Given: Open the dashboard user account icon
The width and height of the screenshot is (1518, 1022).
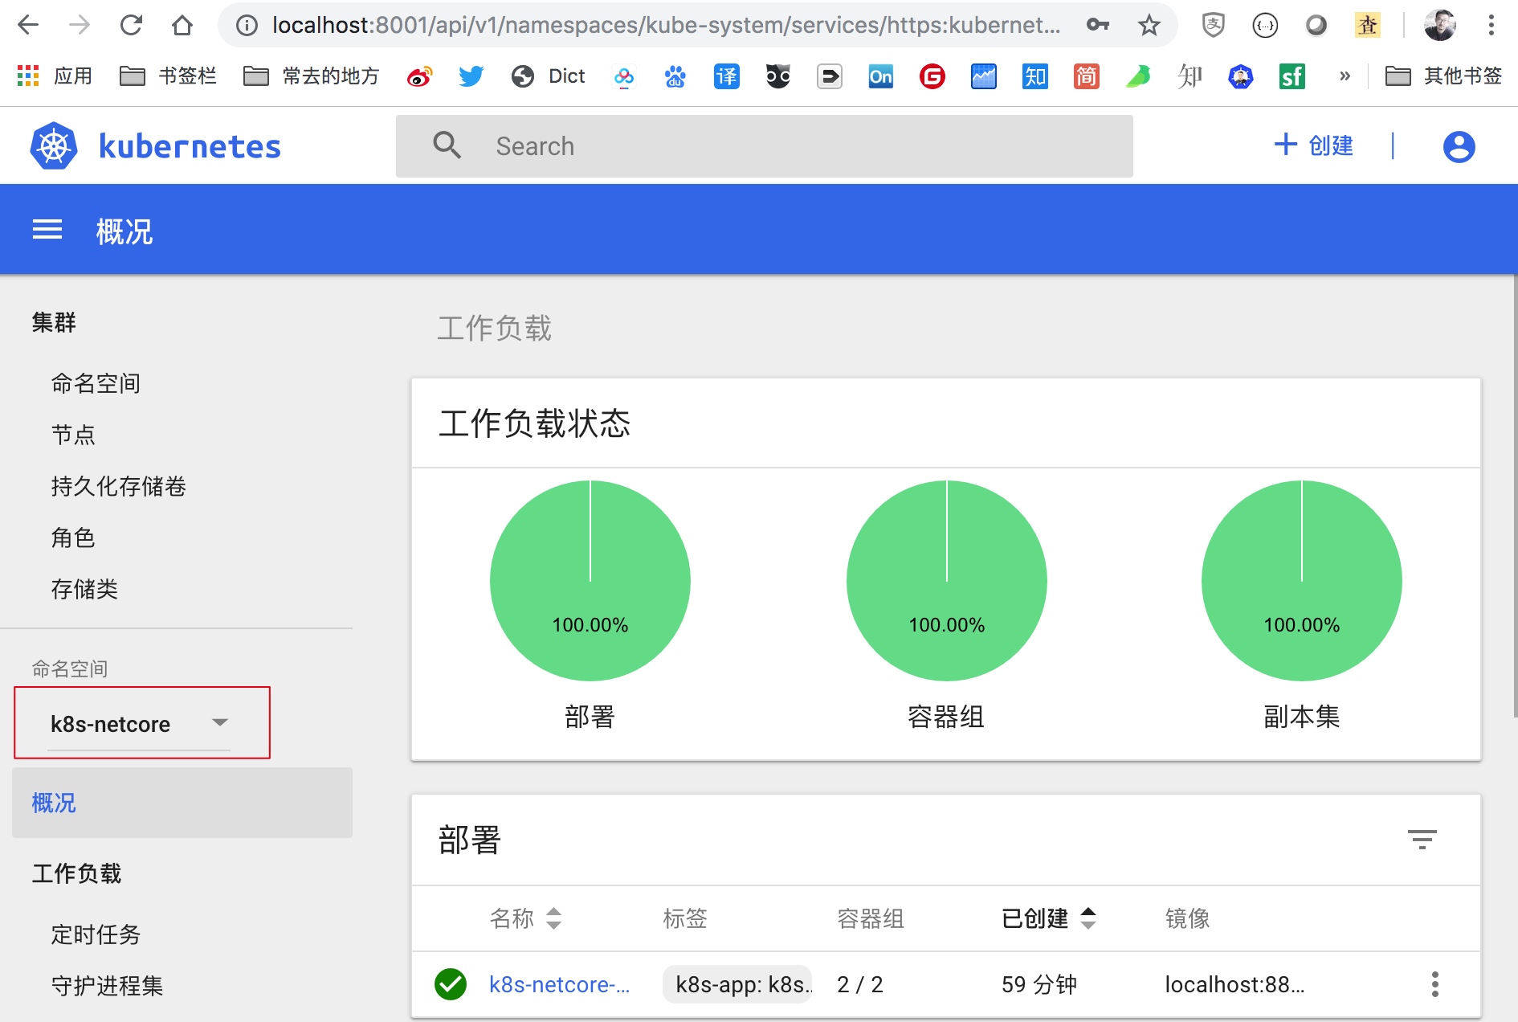Looking at the screenshot, I should (1459, 146).
